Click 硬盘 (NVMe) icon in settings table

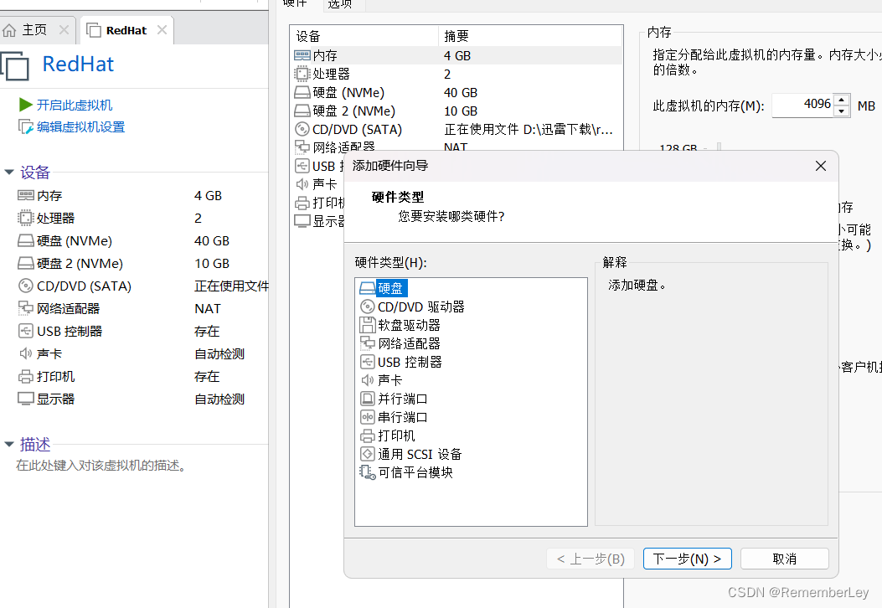tap(302, 92)
